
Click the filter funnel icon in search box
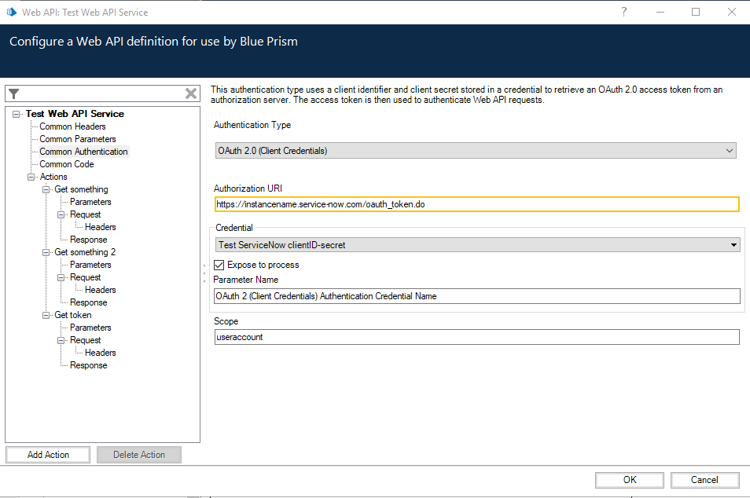pos(13,93)
